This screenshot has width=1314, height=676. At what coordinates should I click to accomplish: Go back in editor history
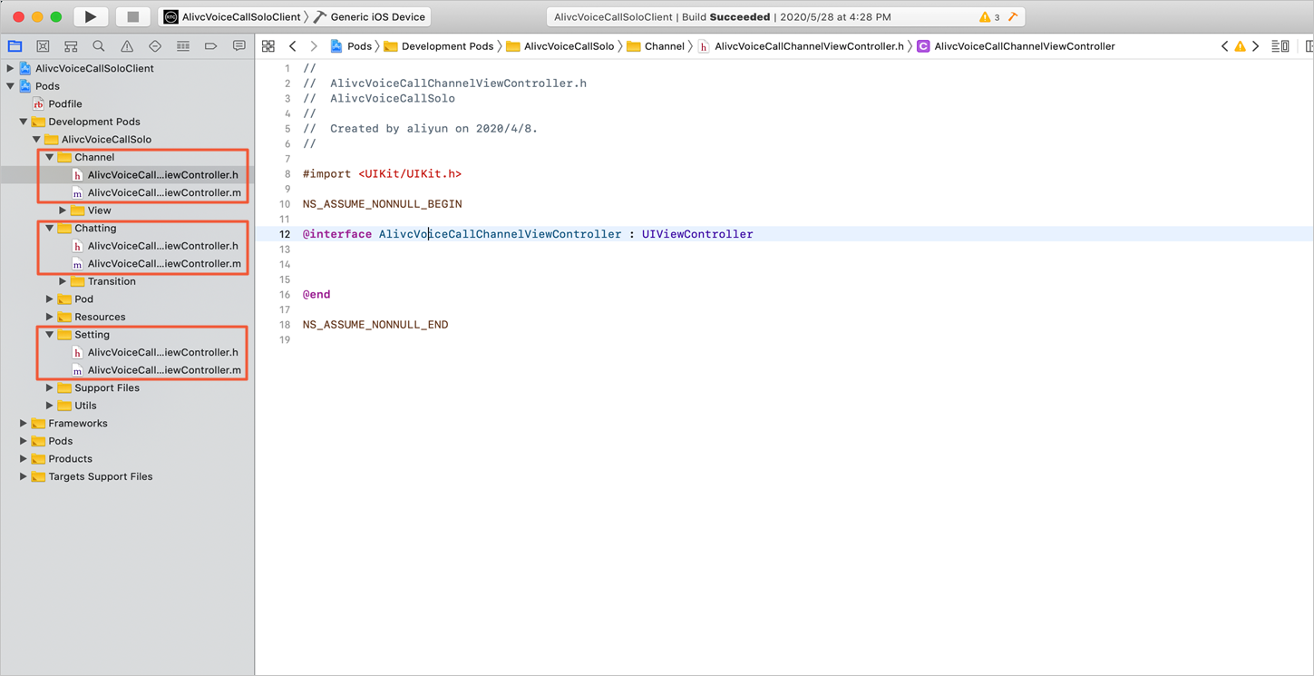pyautogui.click(x=292, y=46)
